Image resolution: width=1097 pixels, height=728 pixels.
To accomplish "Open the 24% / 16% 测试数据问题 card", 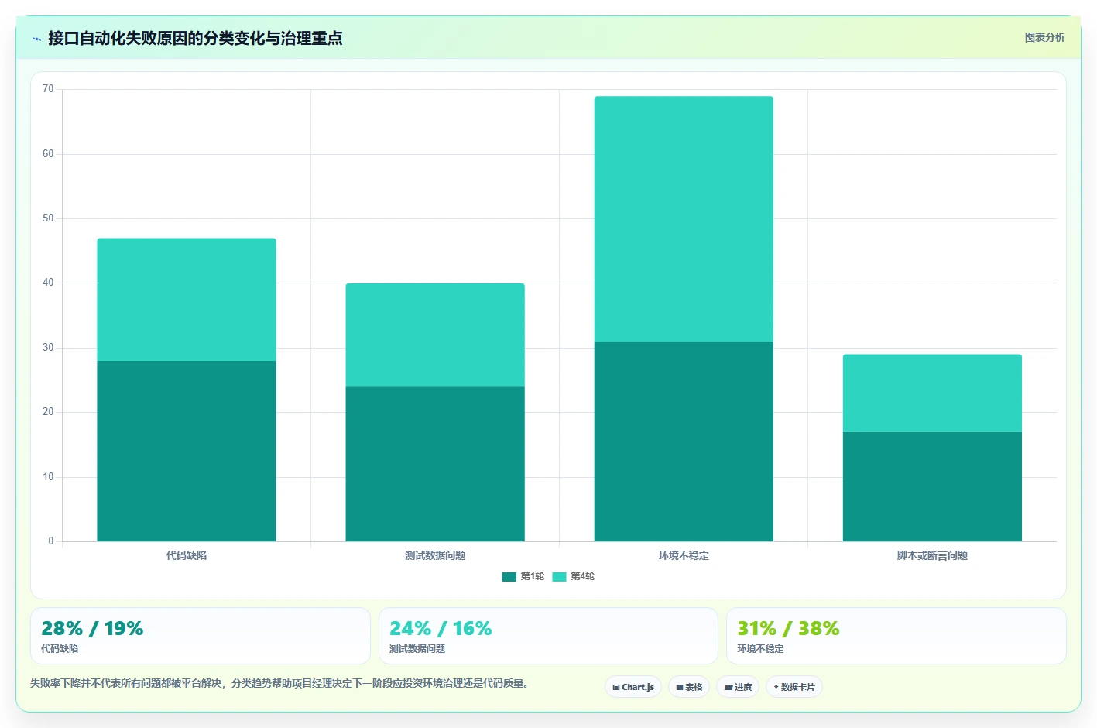I will click(x=548, y=636).
